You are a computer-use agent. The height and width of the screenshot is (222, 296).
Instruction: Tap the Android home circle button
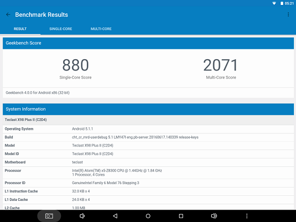[x=148, y=216]
